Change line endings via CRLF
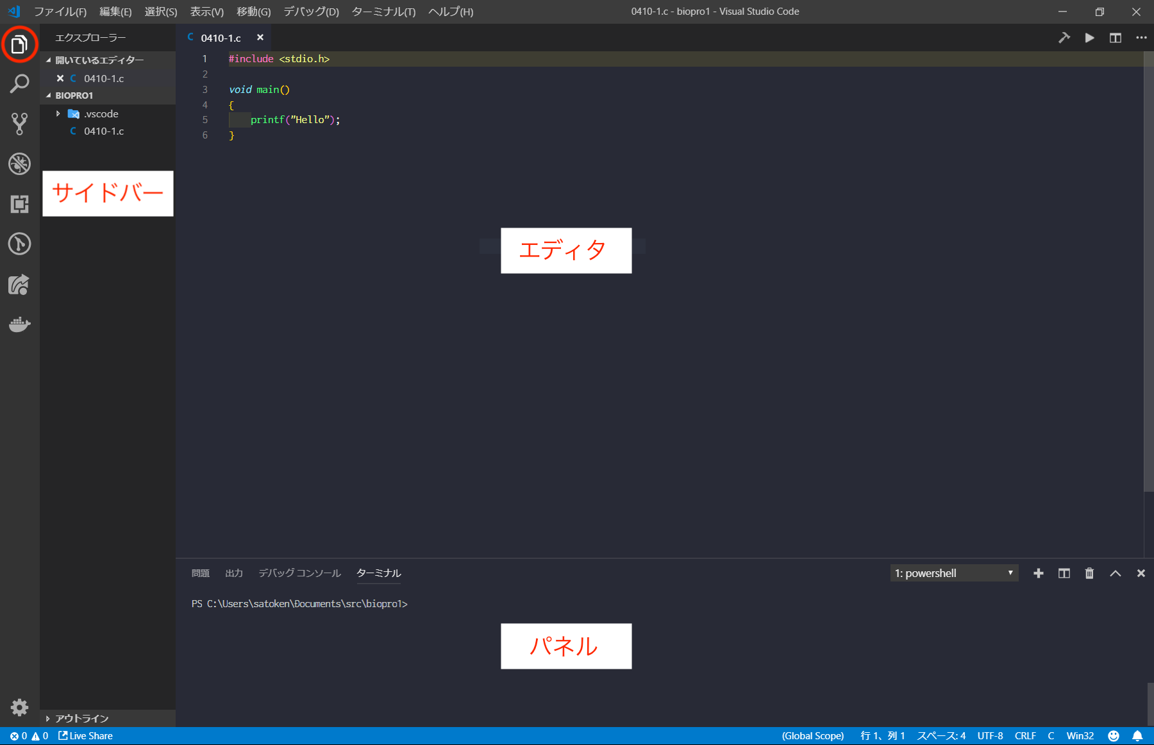Image resolution: width=1154 pixels, height=745 pixels. coord(1025,736)
